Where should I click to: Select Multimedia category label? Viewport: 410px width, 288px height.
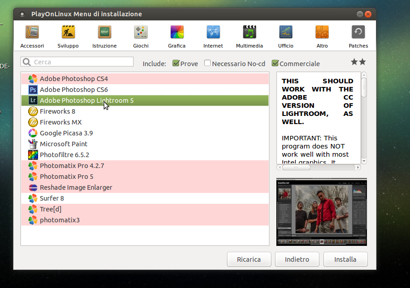coord(250,46)
